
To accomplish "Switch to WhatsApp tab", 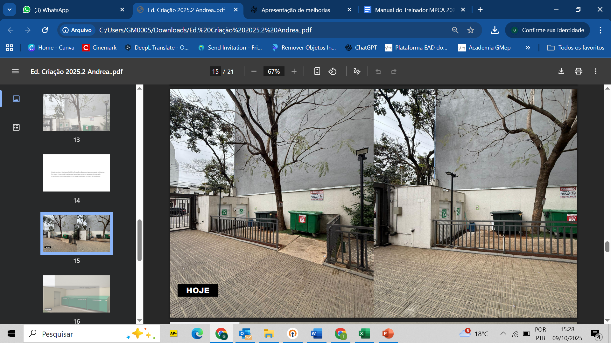I will (x=74, y=10).
